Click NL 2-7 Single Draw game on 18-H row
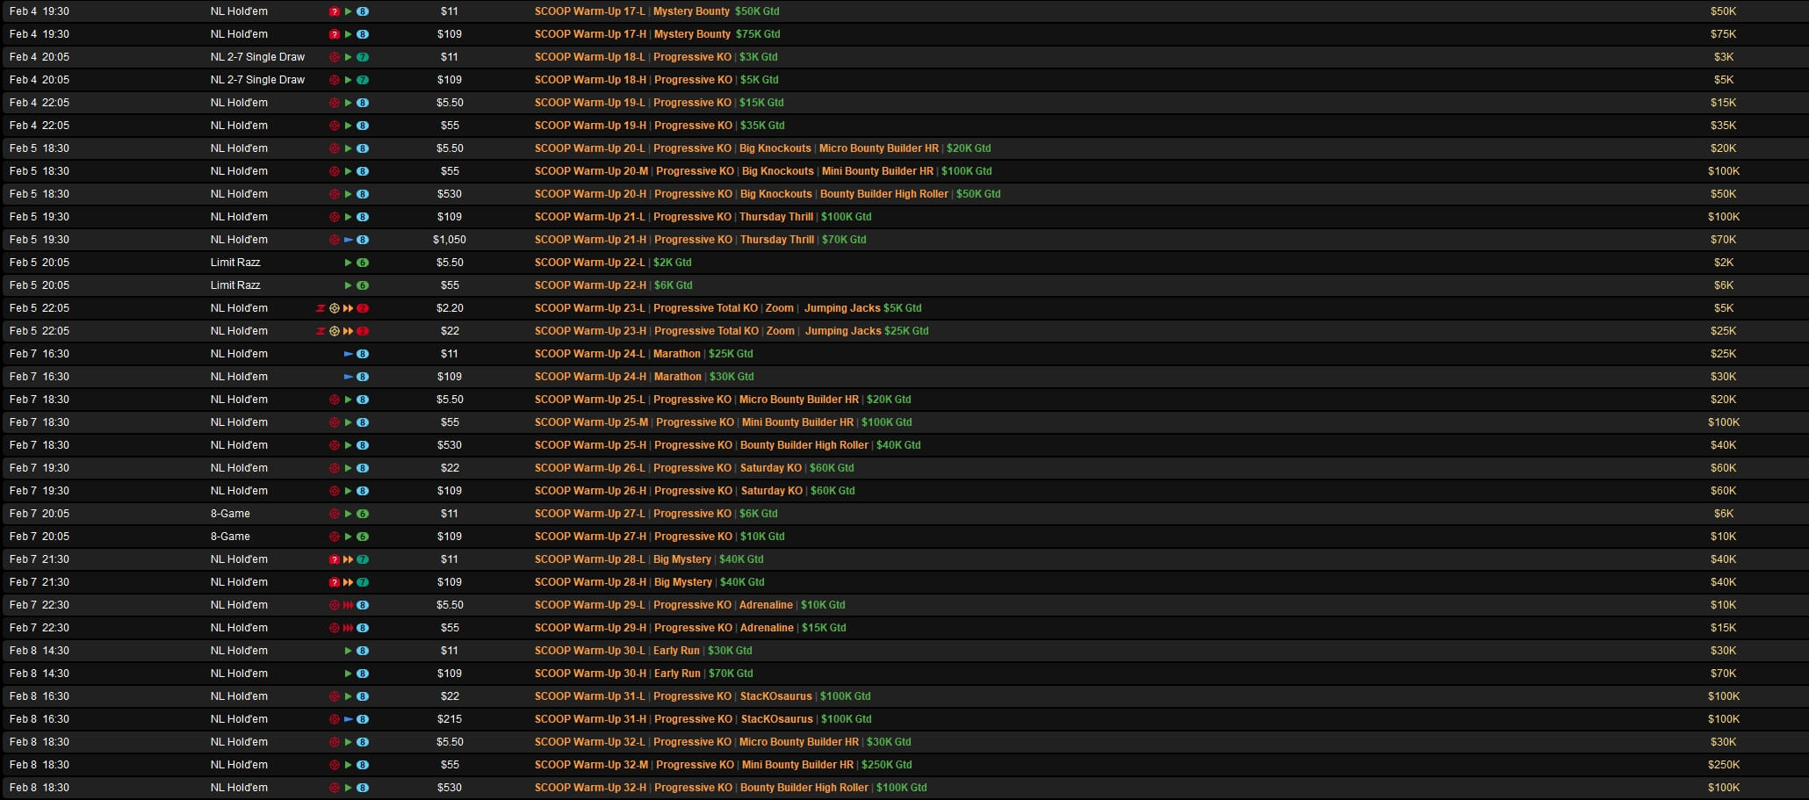The height and width of the screenshot is (800, 1809). (257, 80)
